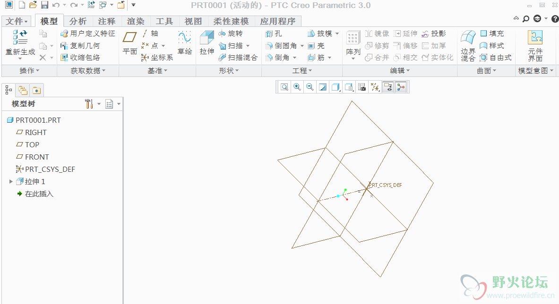The image size is (559, 304).
Task: Switch to the 分析 (Analysis) ribbon tab
Action: tap(78, 21)
